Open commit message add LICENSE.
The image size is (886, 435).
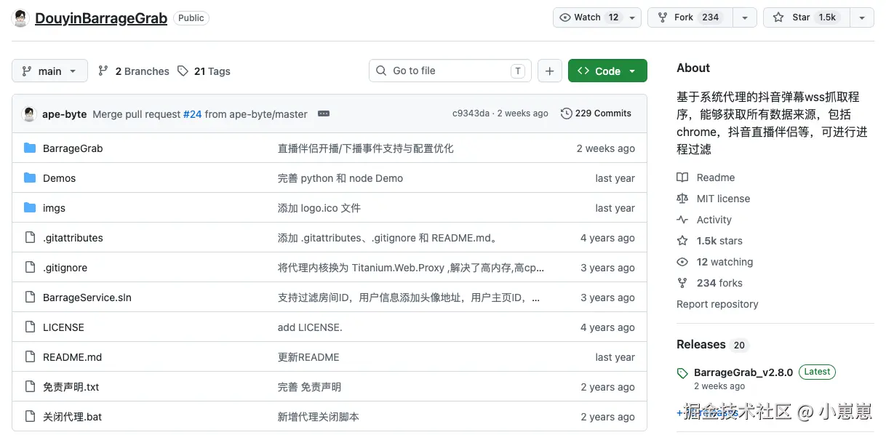point(310,327)
